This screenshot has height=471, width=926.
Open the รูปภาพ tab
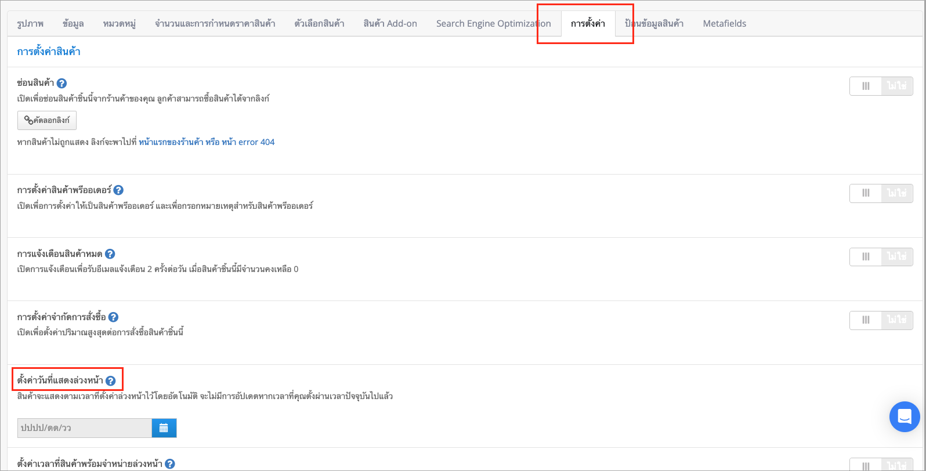(30, 24)
